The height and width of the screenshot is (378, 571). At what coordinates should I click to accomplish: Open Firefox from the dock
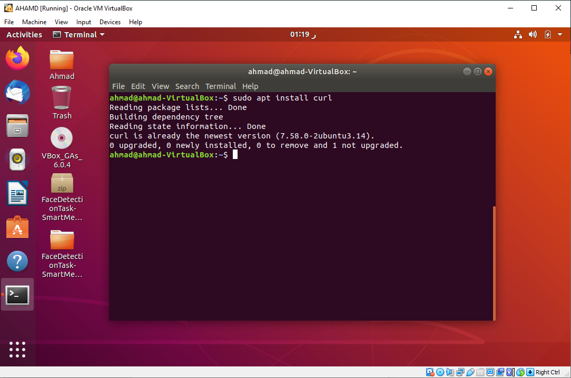17,58
